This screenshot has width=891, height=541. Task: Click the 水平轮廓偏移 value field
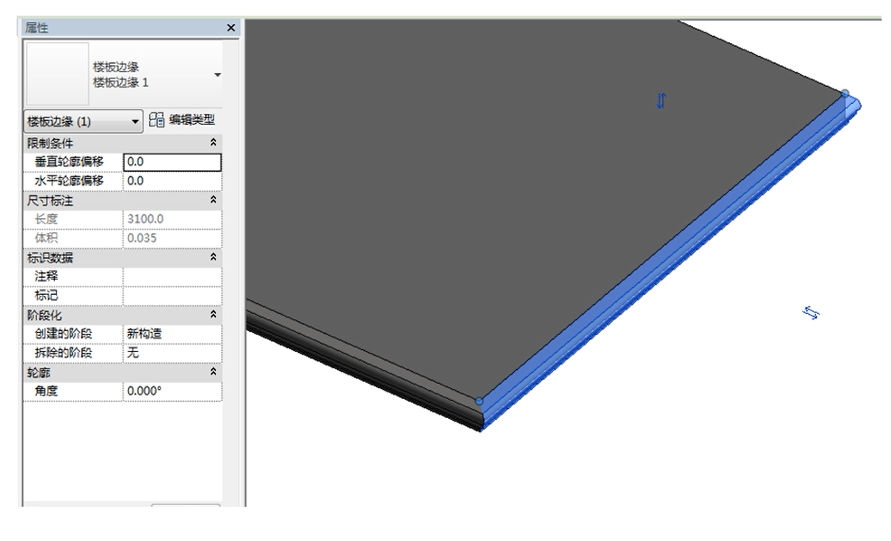172,181
